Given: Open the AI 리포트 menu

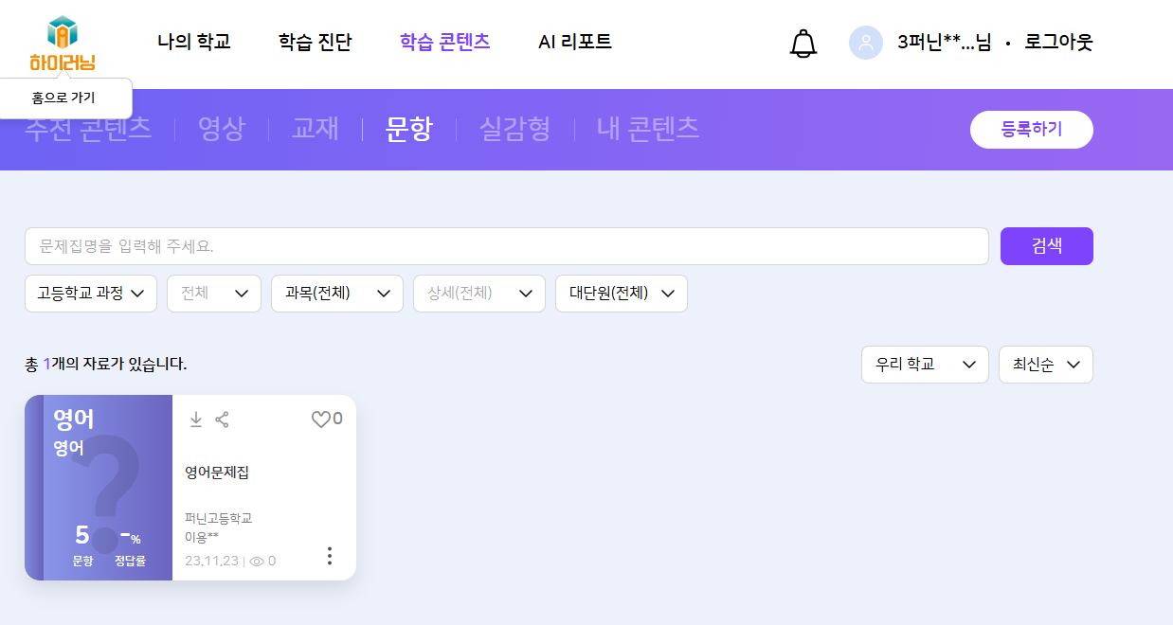Looking at the screenshot, I should point(574,42).
